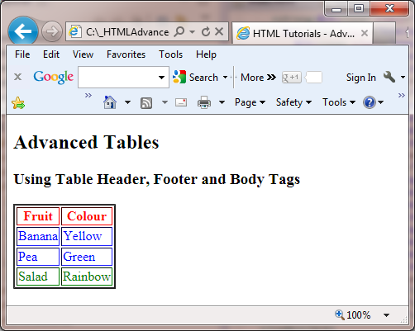Image resolution: width=415 pixels, height=331 pixels.
Task: Click the Pea table cell
Action: (x=38, y=257)
